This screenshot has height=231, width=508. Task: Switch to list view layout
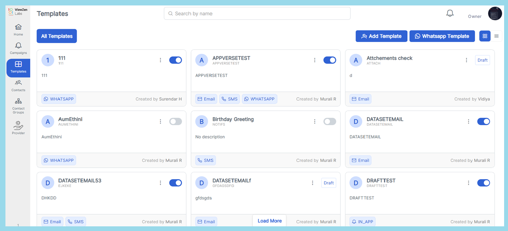tap(496, 36)
